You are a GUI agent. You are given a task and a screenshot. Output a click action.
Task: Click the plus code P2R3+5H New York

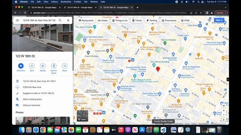[x=32, y=87]
